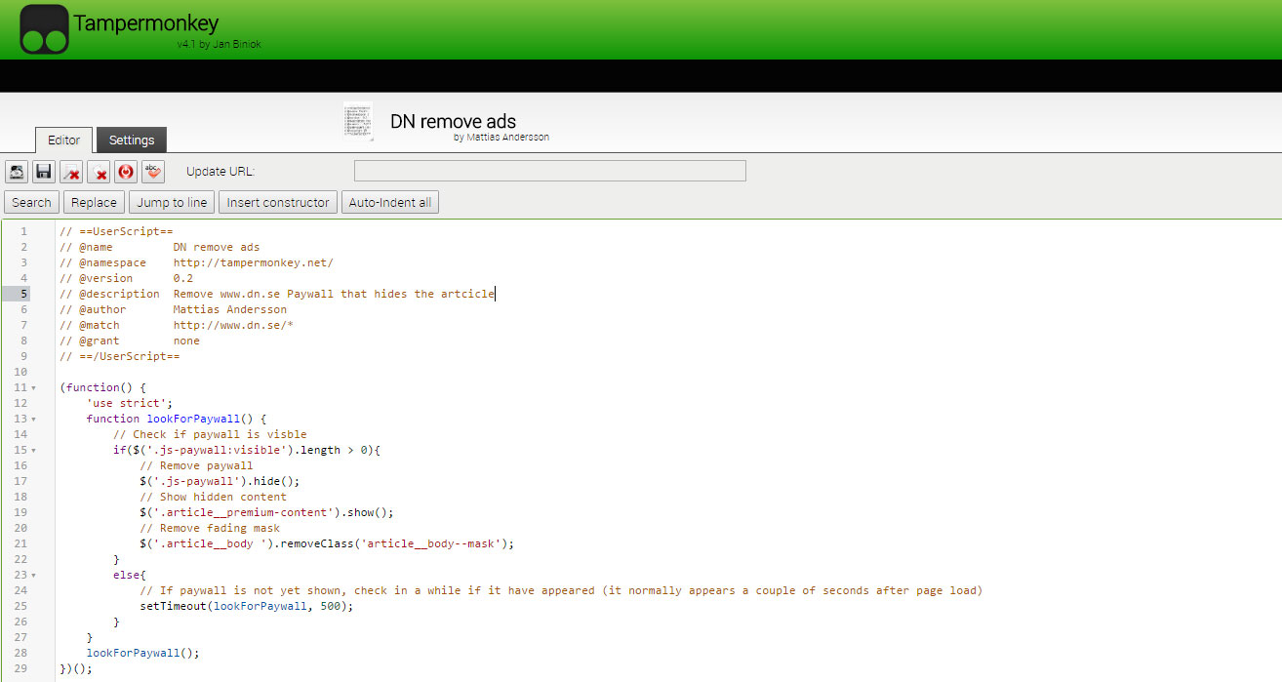Save the script with the floppy icon
The height and width of the screenshot is (682, 1282).
(44, 172)
